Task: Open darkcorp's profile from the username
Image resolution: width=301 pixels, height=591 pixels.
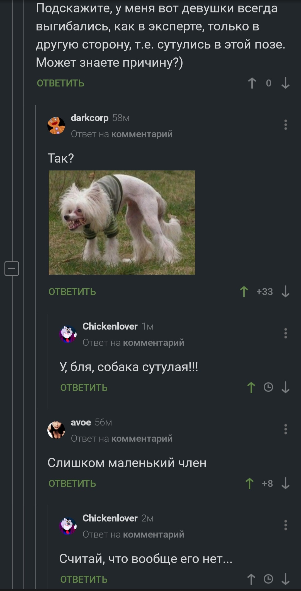Action: [x=89, y=118]
